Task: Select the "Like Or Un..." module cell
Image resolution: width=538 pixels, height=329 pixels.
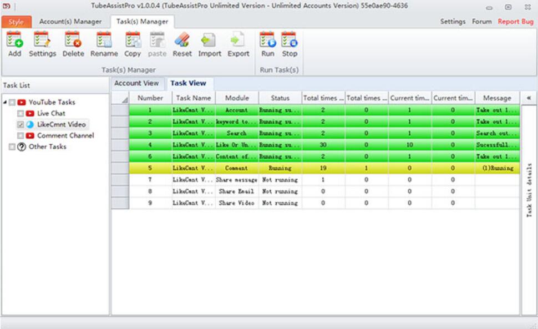Action: point(237,145)
